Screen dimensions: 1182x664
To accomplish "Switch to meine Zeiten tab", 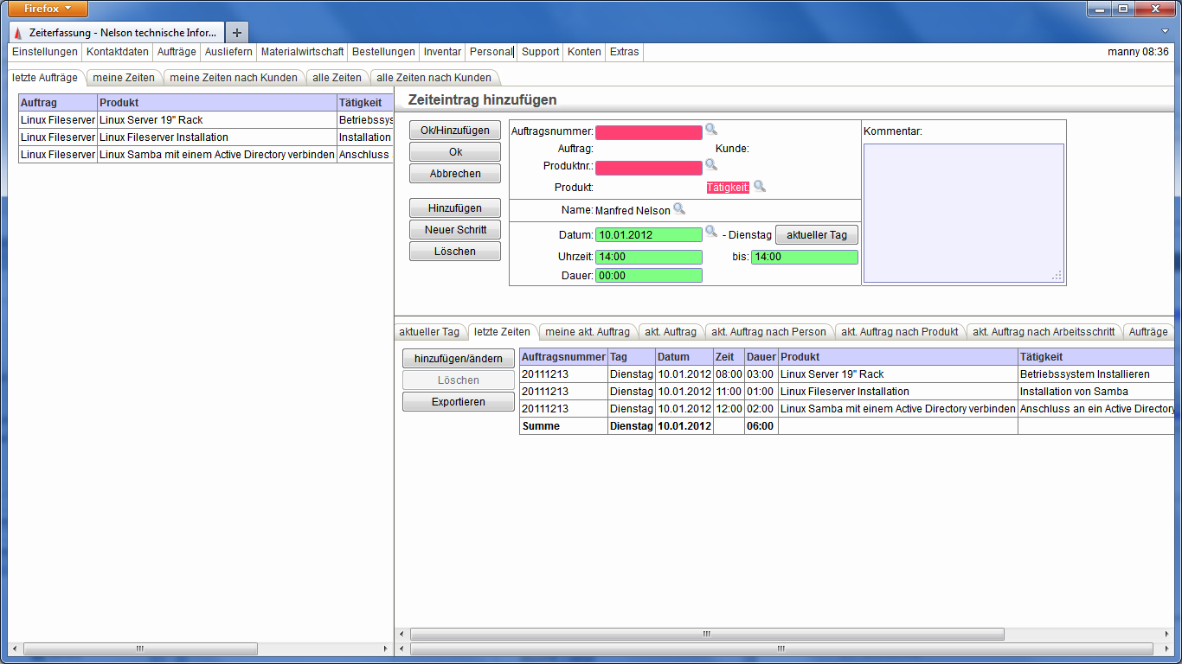I will click(x=124, y=78).
